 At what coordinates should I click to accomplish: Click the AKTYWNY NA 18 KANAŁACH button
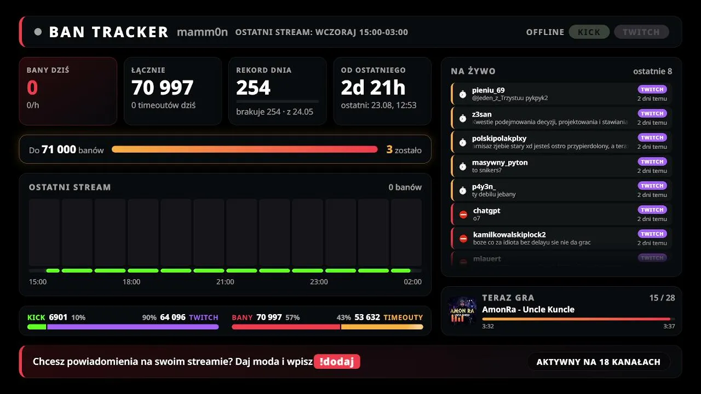tap(599, 362)
